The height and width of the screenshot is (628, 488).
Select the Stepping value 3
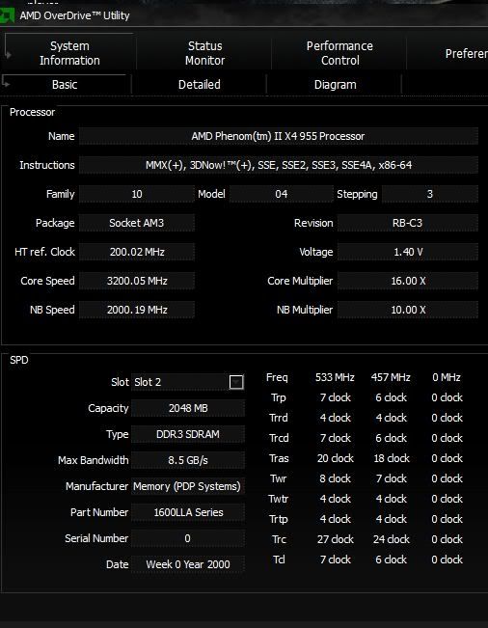click(429, 194)
